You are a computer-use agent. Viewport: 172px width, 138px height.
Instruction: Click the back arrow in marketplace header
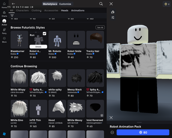point(13,4)
